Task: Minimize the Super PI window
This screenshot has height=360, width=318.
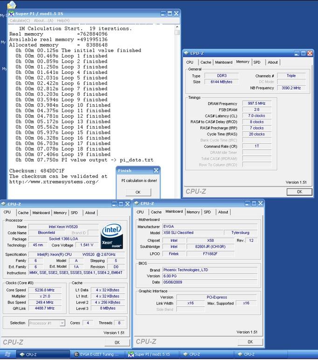Action: point(163,14)
